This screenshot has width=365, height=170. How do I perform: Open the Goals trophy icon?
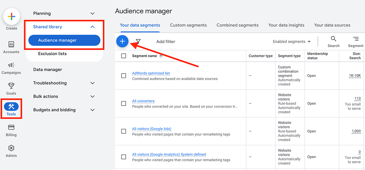(x=11, y=86)
